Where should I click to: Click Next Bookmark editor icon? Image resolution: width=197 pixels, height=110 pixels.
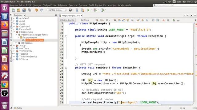coord(143,20)
